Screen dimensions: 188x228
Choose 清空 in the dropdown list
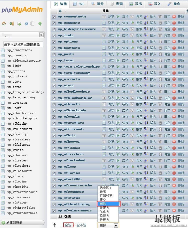pos(108,200)
